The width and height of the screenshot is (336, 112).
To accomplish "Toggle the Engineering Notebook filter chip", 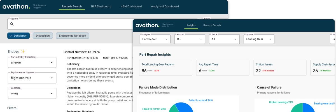I will tap(73, 36).
